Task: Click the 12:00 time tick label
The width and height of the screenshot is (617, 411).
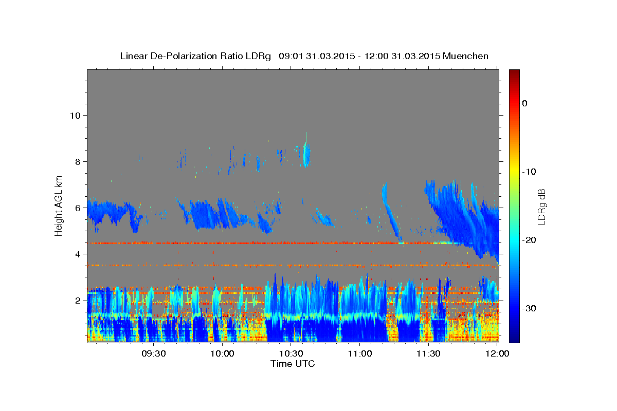Action: (497, 354)
